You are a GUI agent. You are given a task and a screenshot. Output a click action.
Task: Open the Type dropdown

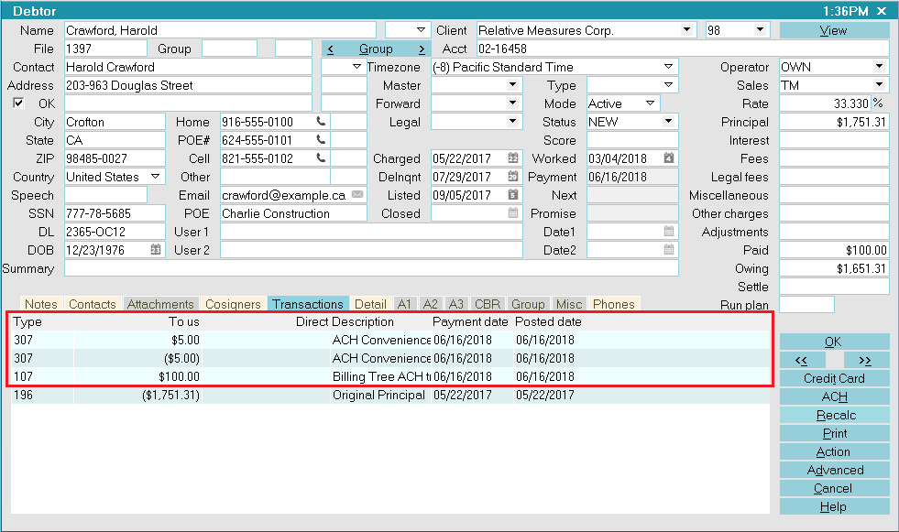coord(668,85)
